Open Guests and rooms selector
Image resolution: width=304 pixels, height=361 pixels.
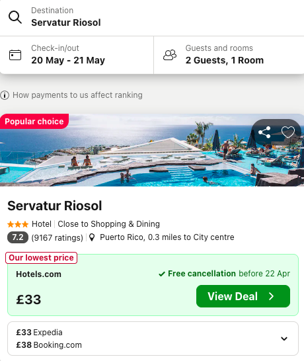point(229,55)
